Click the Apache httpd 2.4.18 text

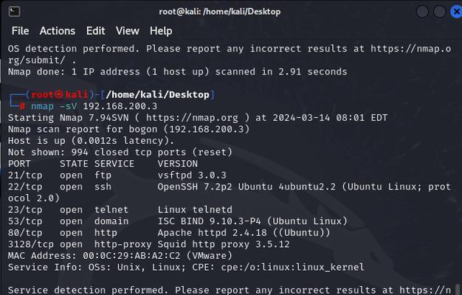[x=212, y=232]
